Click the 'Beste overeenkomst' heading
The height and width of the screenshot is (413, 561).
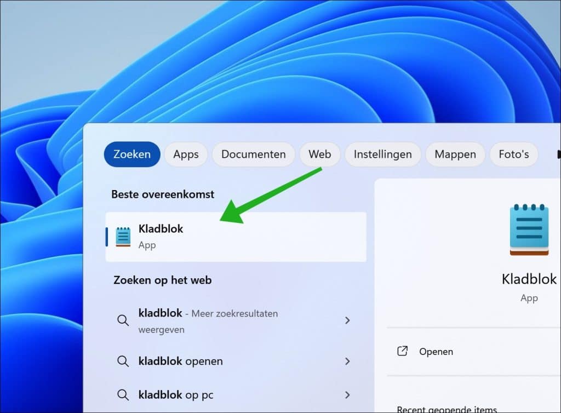coord(163,194)
